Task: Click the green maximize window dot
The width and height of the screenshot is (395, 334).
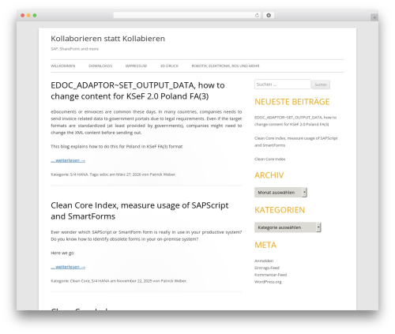Action: [35, 15]
